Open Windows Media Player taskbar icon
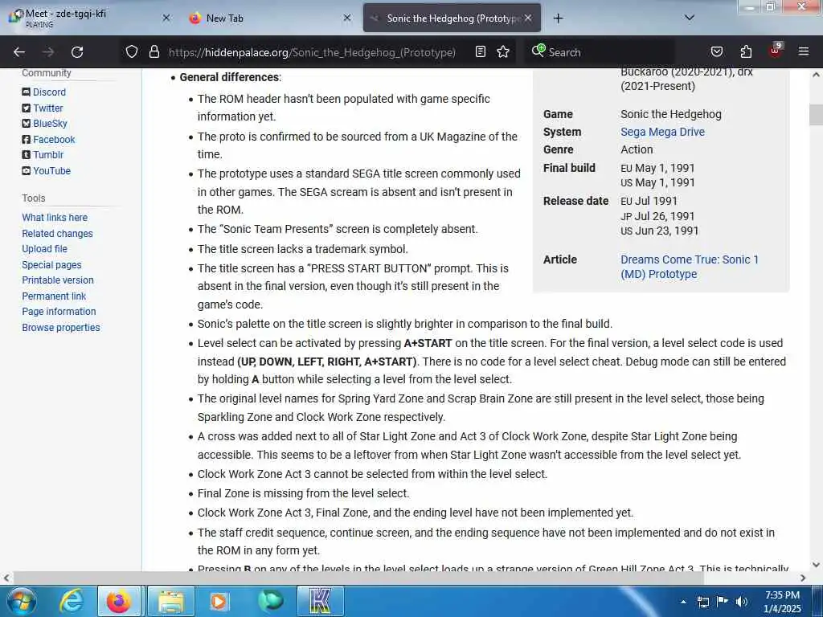 coord(219,601)
